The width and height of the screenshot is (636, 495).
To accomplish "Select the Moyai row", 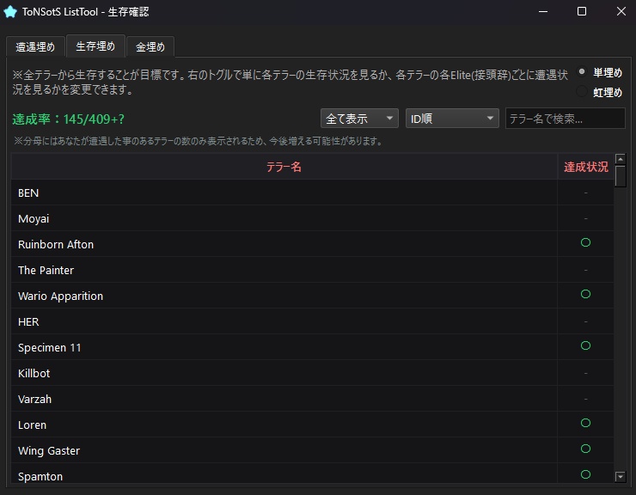I will tap(312, 218).
